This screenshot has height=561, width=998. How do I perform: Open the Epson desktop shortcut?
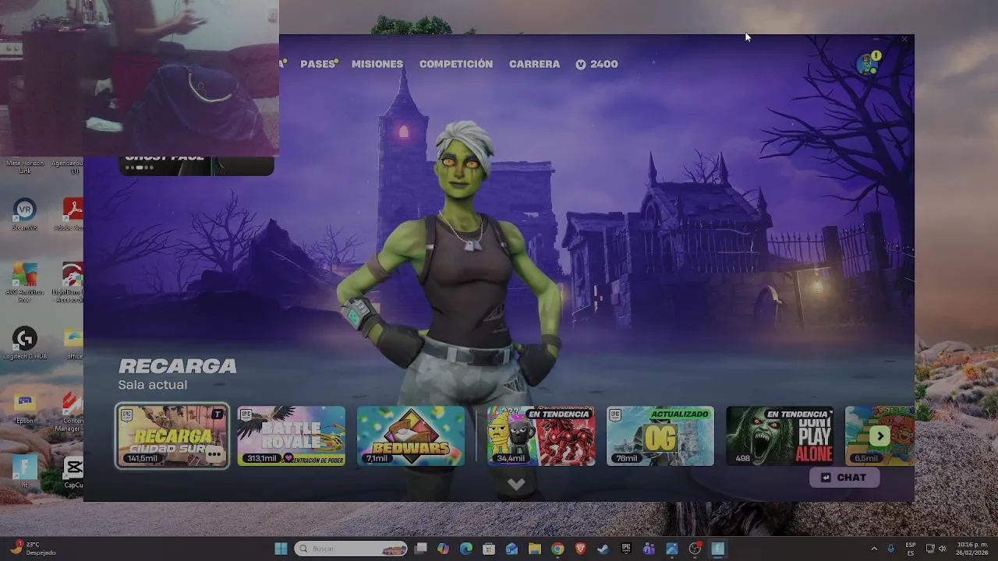coord(24,408)
